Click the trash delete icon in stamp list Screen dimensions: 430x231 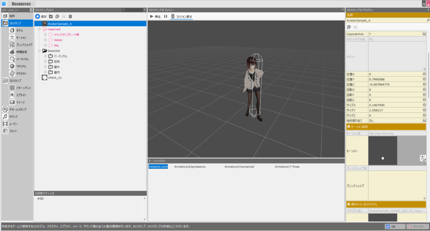click(x=71, y=16)
